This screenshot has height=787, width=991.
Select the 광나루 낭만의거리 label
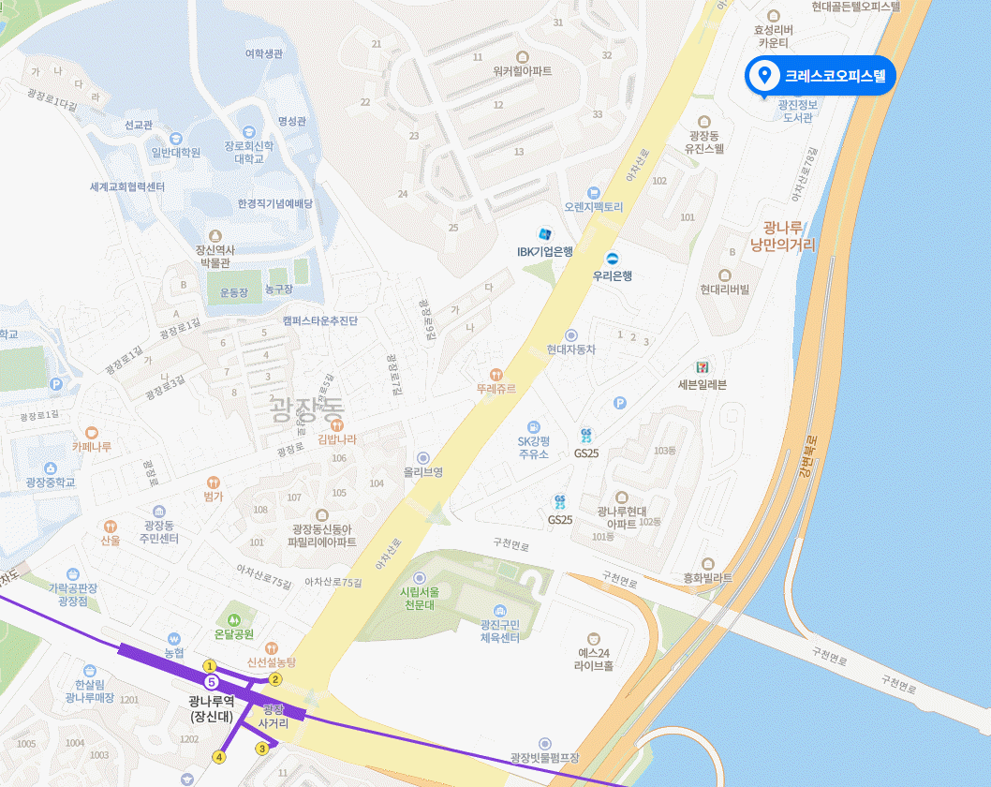pos(782,236)
